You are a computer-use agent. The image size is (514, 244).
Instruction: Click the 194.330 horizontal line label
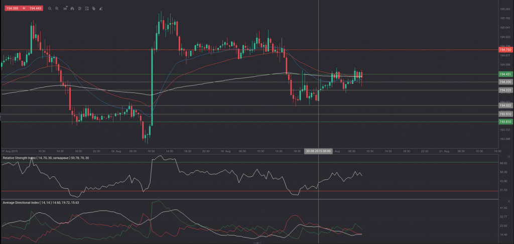[505, 82]
